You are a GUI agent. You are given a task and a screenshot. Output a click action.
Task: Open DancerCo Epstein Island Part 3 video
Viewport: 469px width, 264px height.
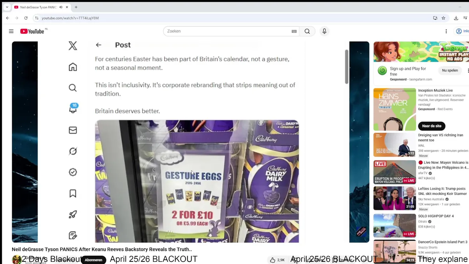(443, 242)
